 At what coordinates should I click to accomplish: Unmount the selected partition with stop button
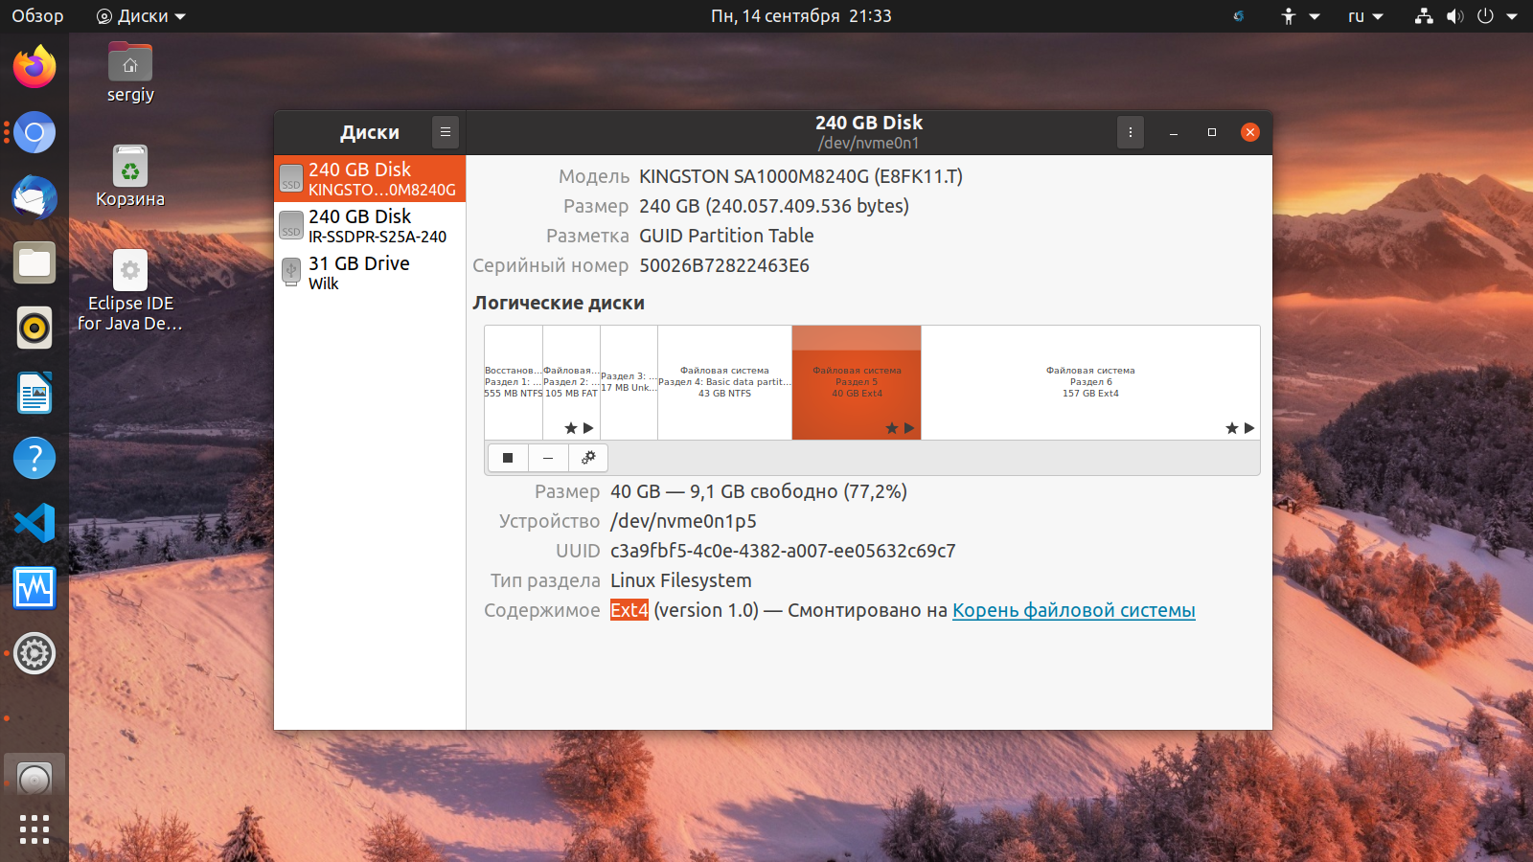(x=508, y=458)
